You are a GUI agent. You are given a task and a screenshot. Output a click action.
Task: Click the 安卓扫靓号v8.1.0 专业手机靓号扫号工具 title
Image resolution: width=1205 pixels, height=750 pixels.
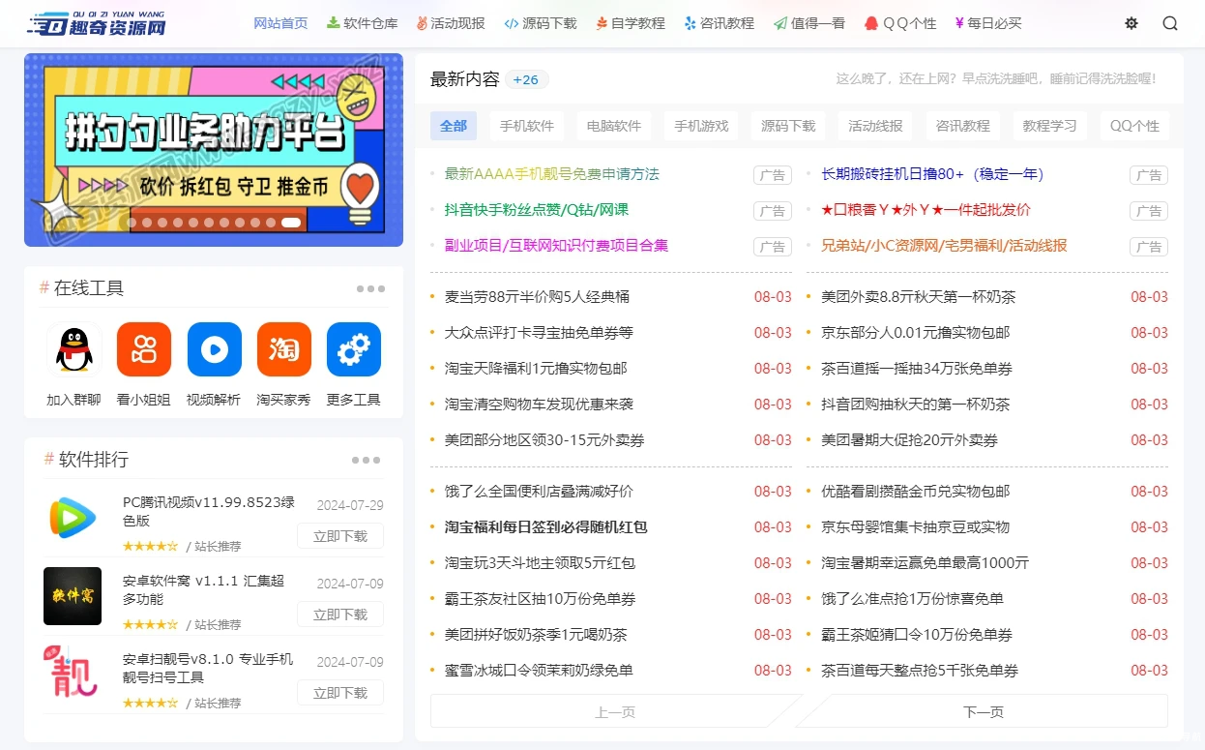[x=208, y=669]
